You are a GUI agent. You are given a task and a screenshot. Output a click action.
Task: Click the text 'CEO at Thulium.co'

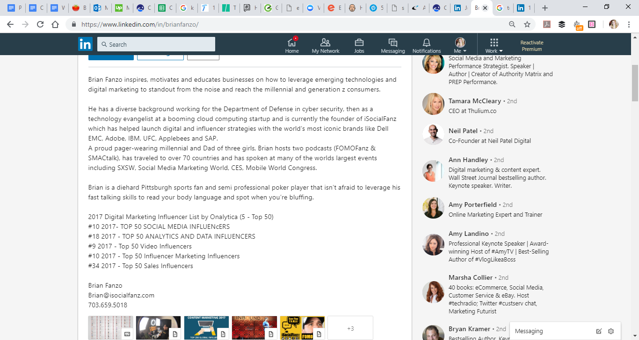[472, 111]
